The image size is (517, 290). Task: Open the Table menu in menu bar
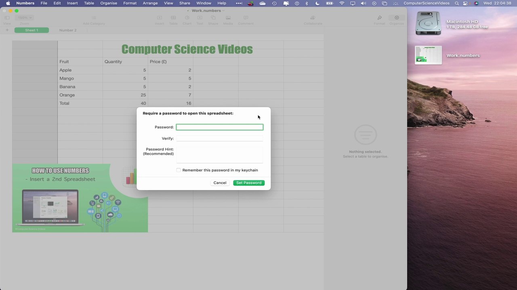click(89, 3)
